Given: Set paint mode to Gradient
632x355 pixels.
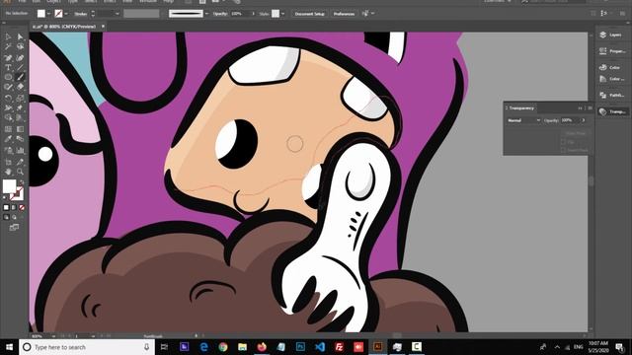Looking at the screenshot, I should [x=14, y=208].
